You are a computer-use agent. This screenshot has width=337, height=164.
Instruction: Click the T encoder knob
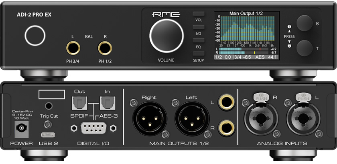[305, 48]
